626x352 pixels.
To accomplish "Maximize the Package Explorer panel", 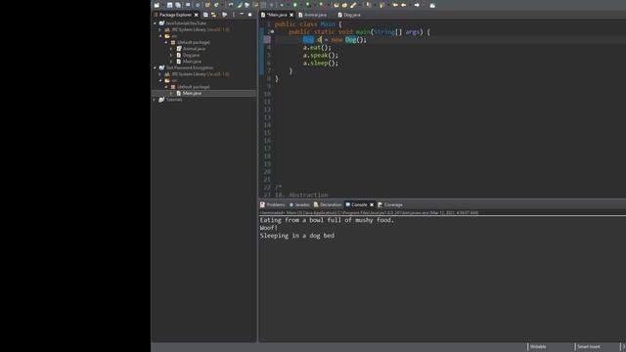I will pyautogui.click(x=250, y=15).
